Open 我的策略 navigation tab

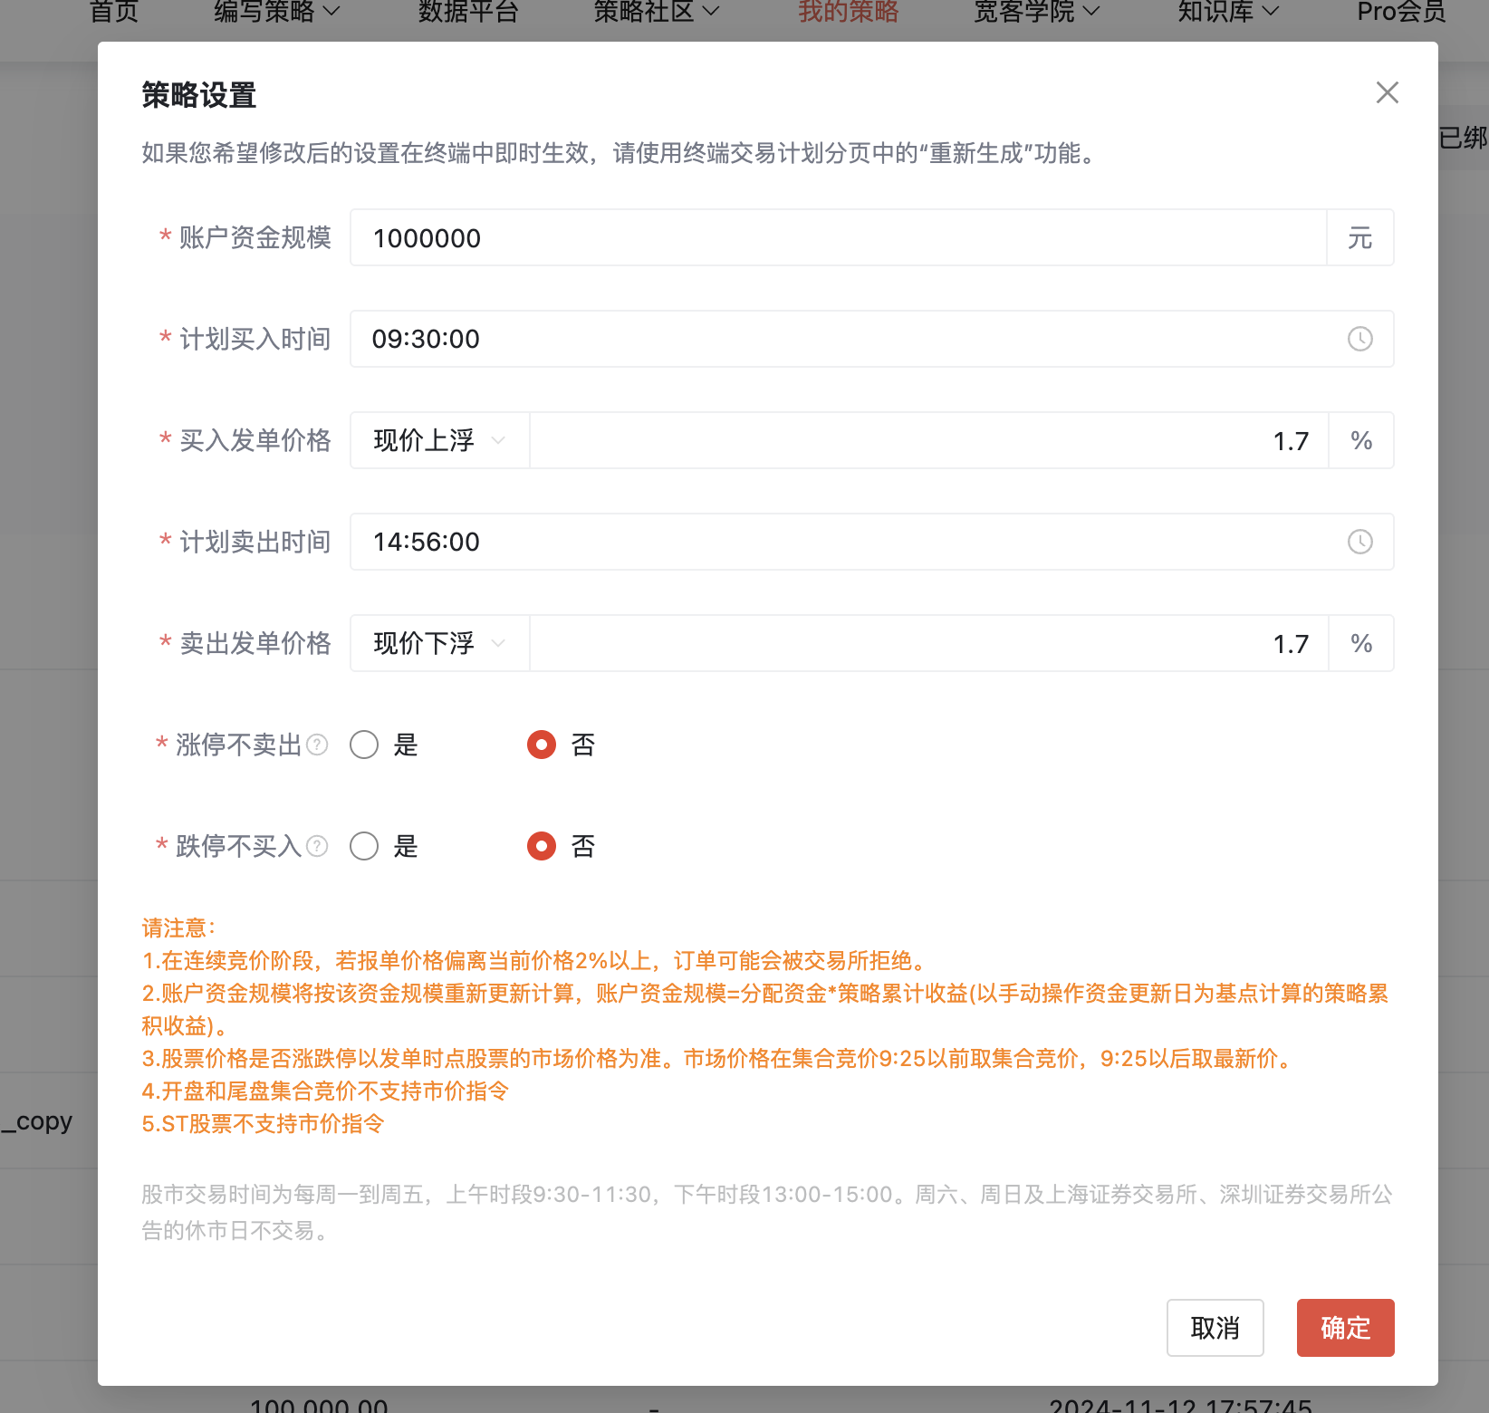(848, 12)
